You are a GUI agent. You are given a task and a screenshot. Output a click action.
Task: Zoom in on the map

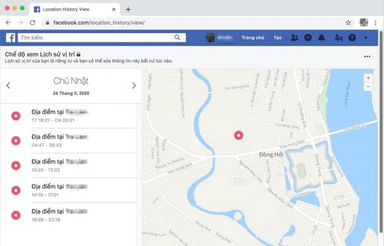368,78
